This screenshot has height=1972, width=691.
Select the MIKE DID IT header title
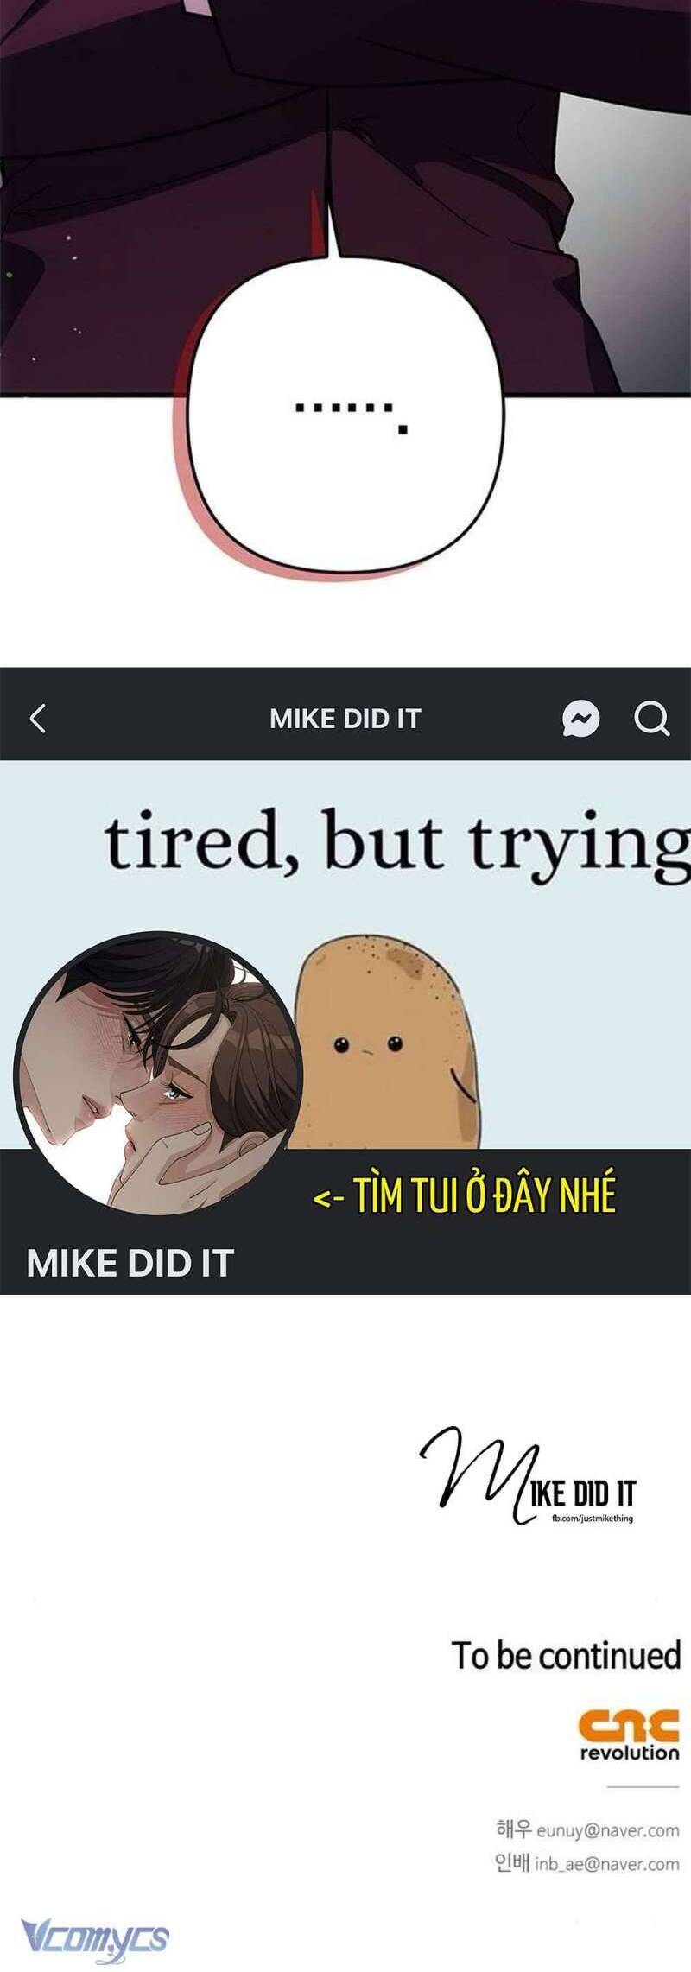345,719
